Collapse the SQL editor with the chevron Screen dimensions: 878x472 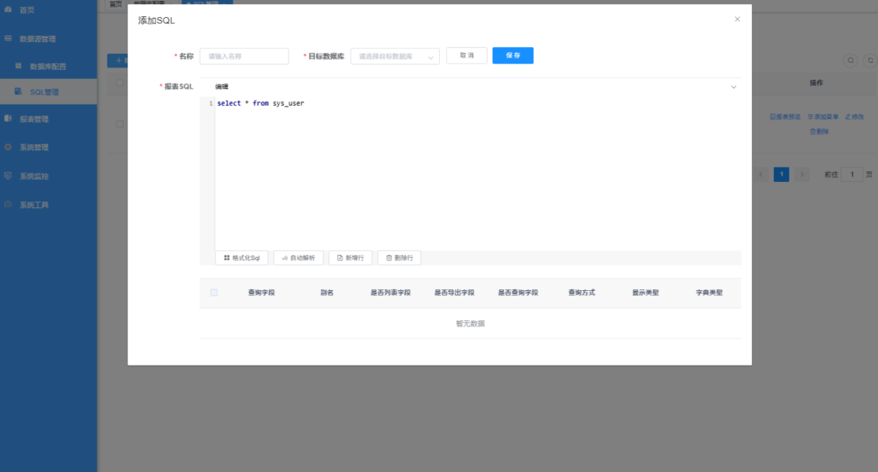click(734, 85)
